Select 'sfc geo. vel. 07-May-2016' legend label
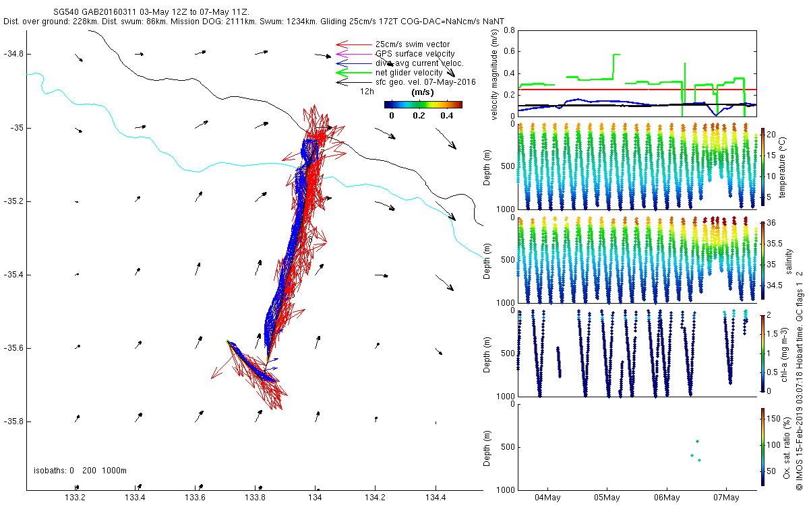Viewport: 809px width, 505px height. (425, 82)
